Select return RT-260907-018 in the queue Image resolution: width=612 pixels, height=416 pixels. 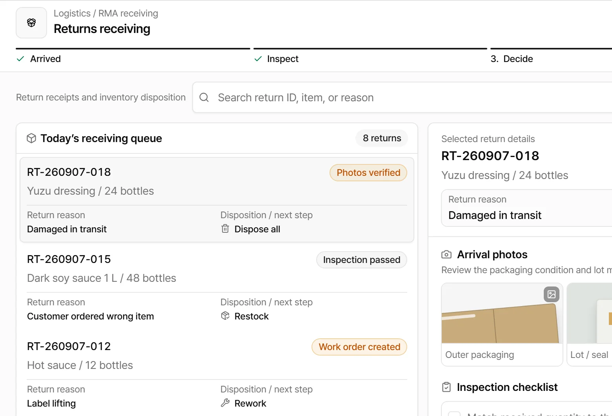point(217,200)
